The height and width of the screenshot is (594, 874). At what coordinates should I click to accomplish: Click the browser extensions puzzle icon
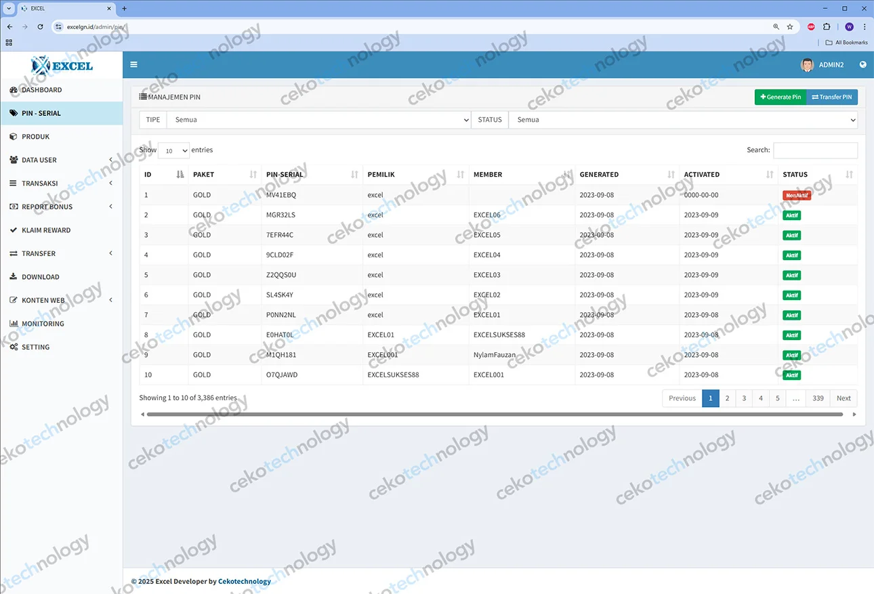tap(827, 26)
